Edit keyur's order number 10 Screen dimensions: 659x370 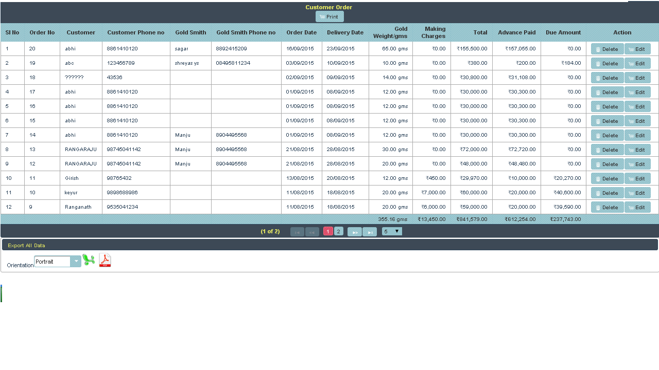pyautogui.click(x=637, y=193)
